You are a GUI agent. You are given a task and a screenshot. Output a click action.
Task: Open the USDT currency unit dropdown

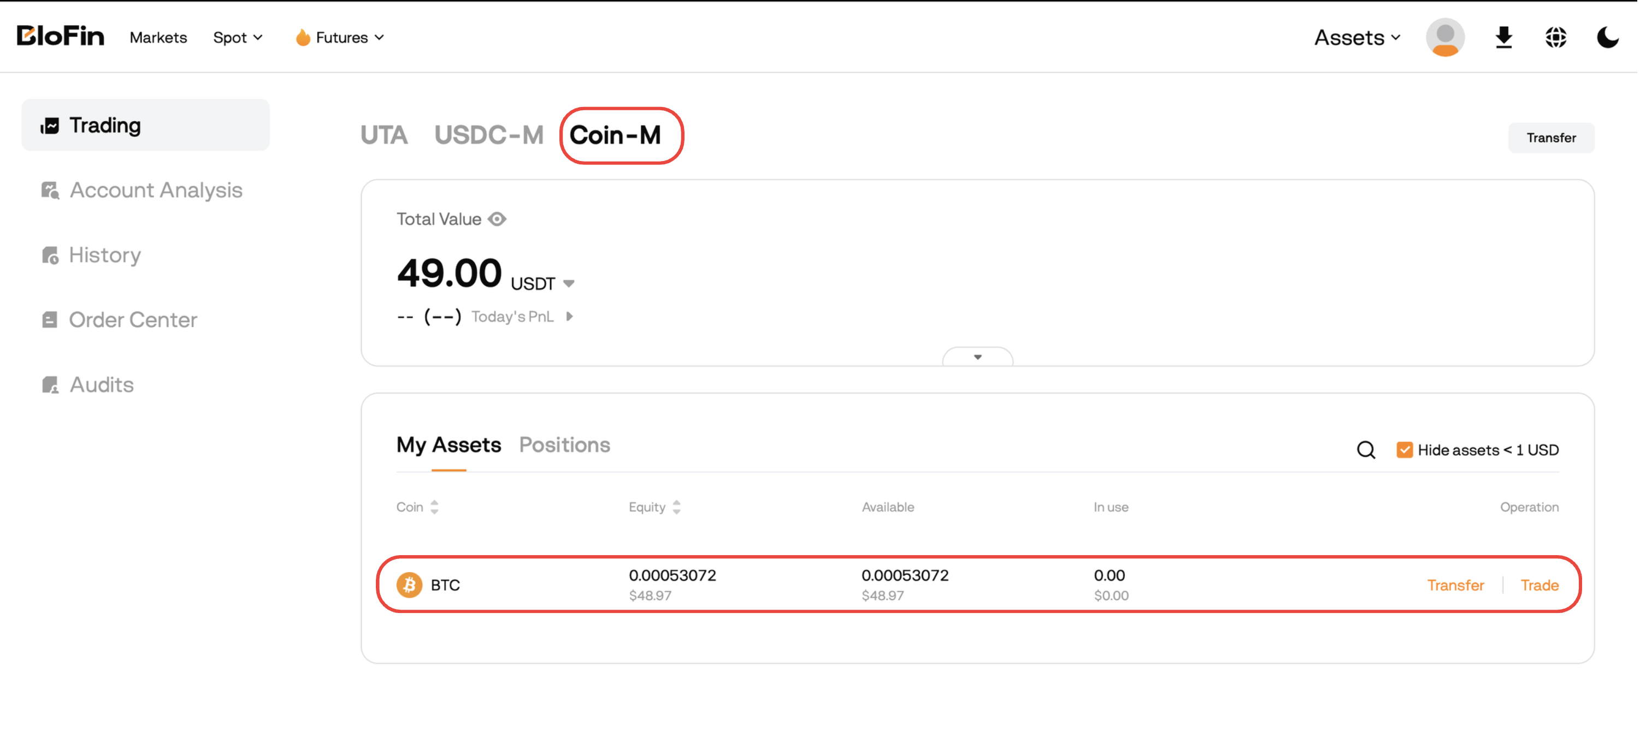(x=542, y=284)
